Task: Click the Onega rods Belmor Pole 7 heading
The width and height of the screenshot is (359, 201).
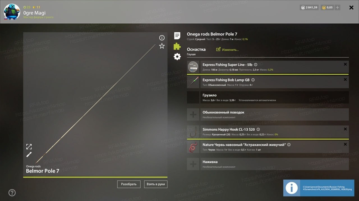Action: (212, 34)
